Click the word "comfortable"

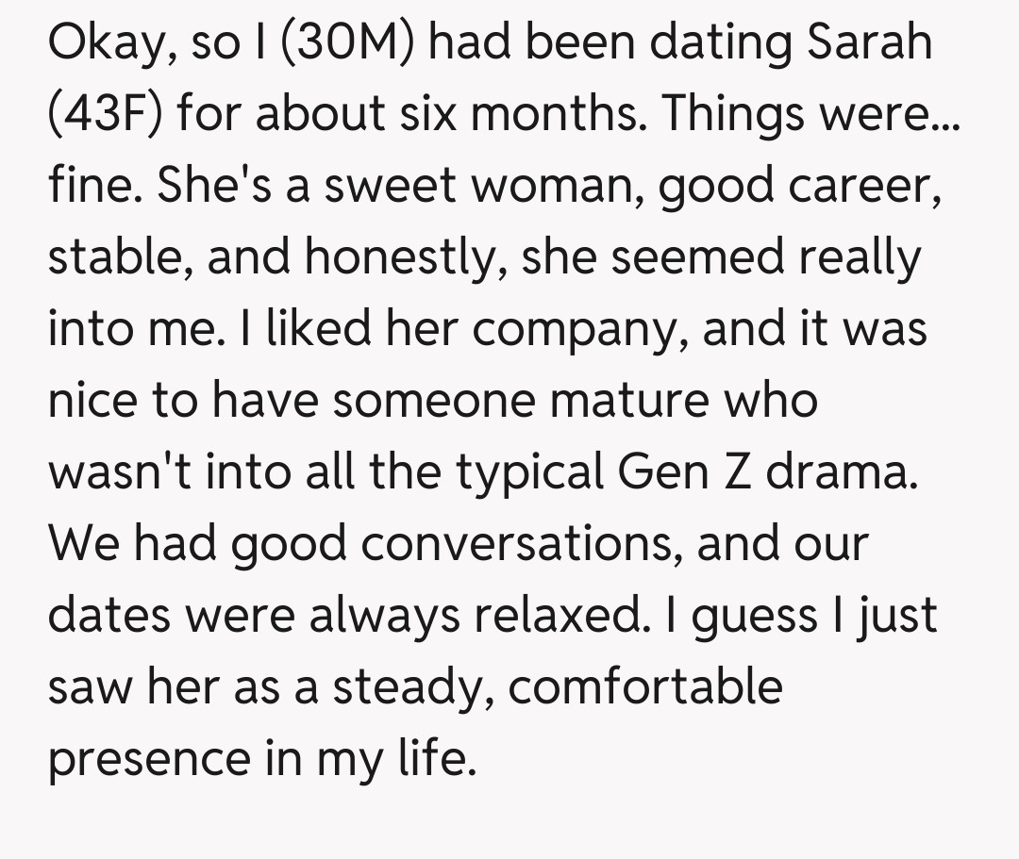645,685
